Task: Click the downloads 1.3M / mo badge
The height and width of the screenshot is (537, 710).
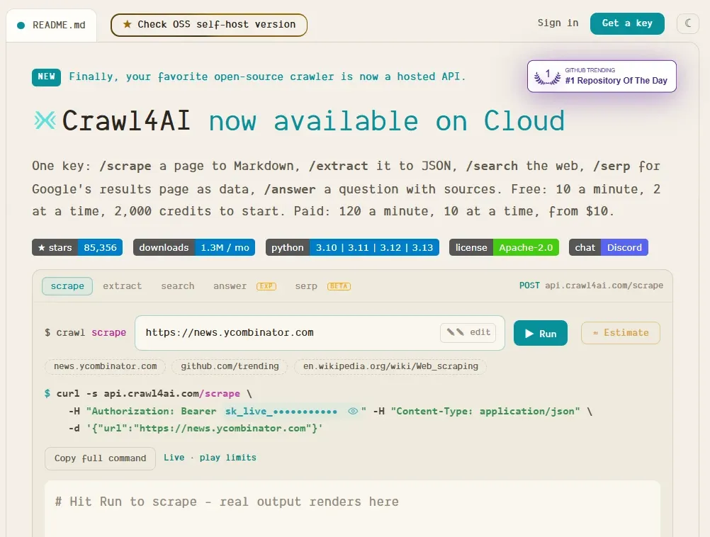Action: [194, 247]
